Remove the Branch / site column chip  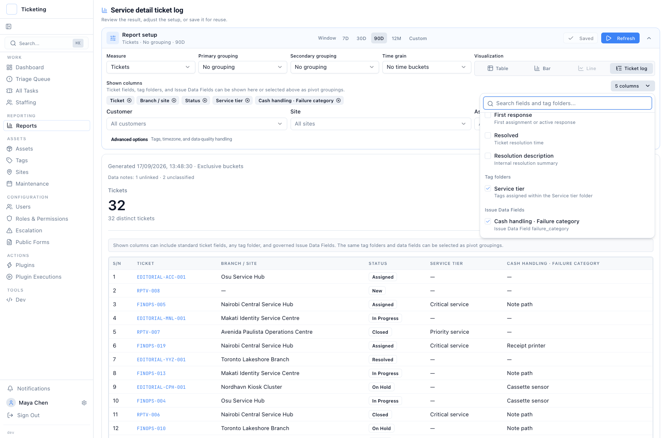(x=174, y=101)
